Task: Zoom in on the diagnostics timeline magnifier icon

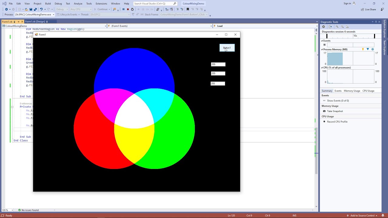Action: click(x=337, y=27)
